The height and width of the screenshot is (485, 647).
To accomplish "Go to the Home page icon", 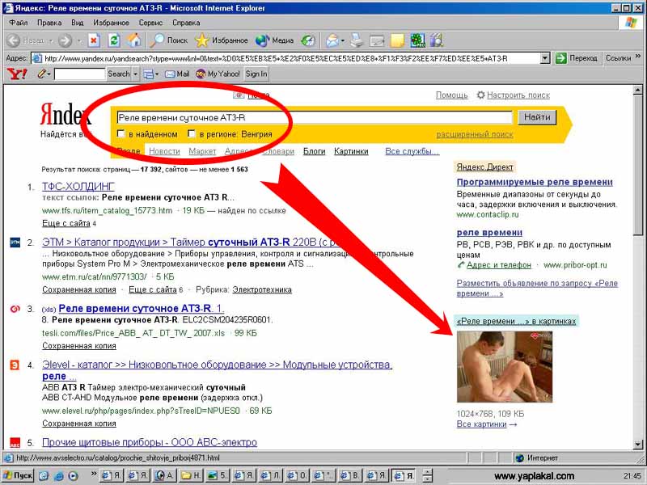I will [x=133, y=40].
